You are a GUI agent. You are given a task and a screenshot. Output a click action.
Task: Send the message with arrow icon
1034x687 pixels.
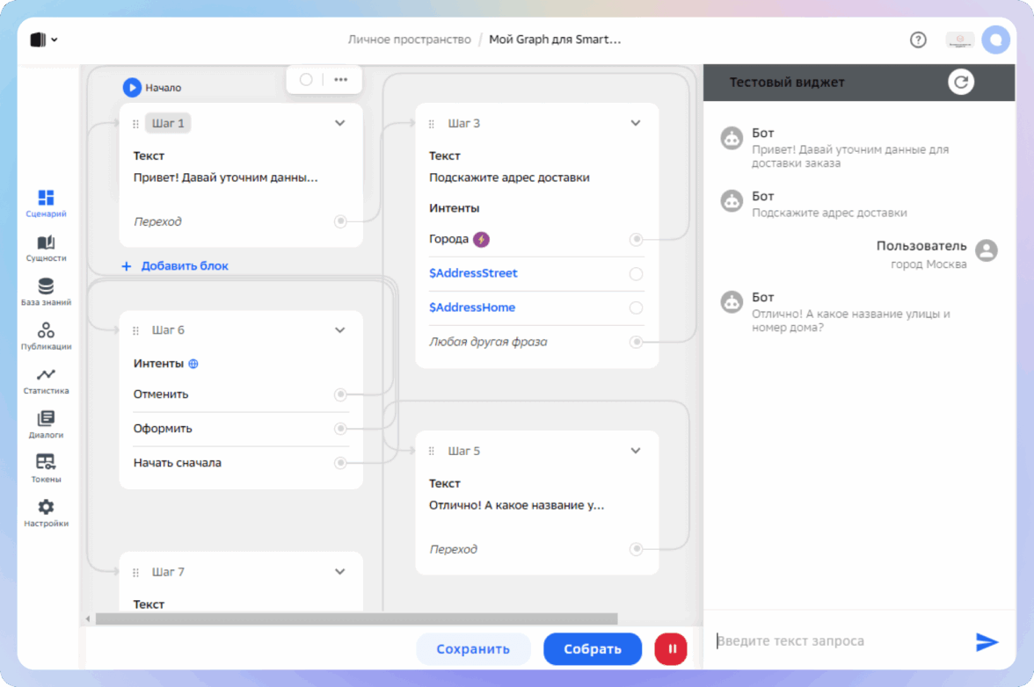click(x=987, y=641)
